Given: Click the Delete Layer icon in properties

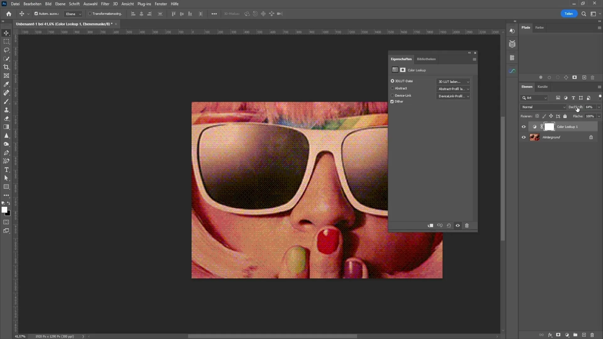Looking at the screenshot, I should tap(467, 225).
